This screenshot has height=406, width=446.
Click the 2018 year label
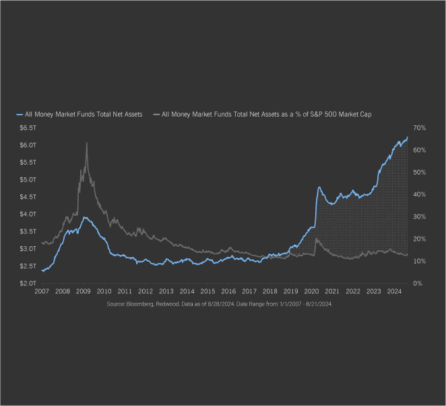pyautogui.click(x=270, y=291)
